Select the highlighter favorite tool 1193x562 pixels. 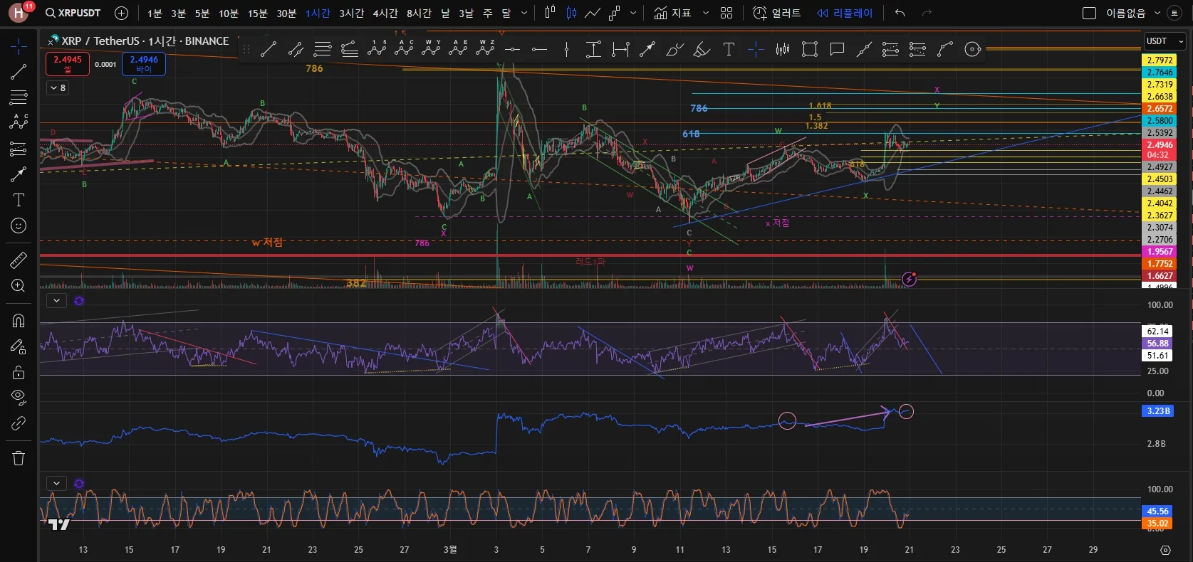coord(702,49)
